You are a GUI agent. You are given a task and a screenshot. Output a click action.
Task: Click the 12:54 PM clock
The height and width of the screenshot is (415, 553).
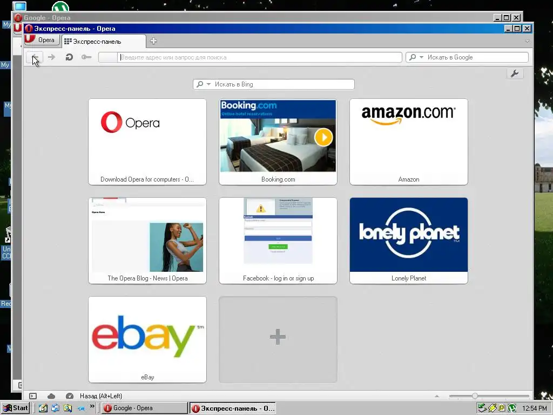point(534,409)
